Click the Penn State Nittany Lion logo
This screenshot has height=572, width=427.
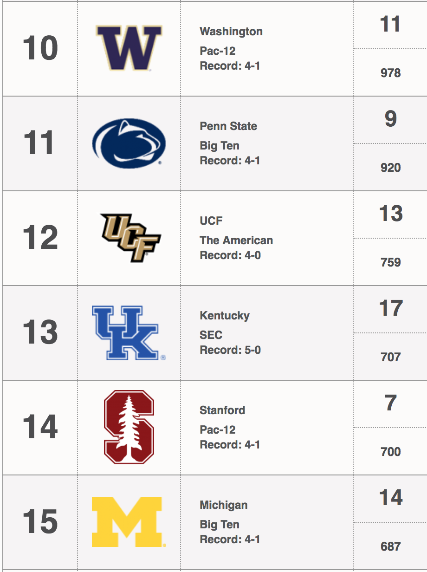coord(129,143)
